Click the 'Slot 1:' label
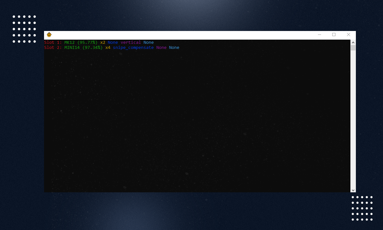The height and width of the screenshot is (230, 383). [53, 42]
